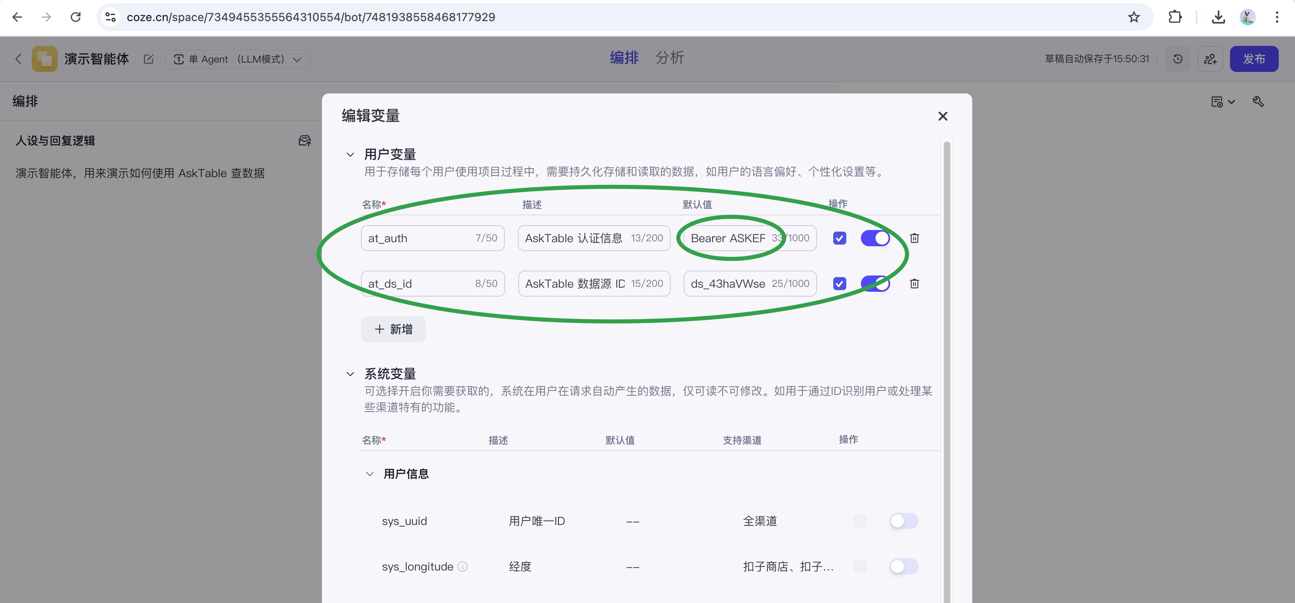The width and height of the screenshot is (1295, 603).
Task: Bookmark this page with the star icon
Action: [1134, 17]
